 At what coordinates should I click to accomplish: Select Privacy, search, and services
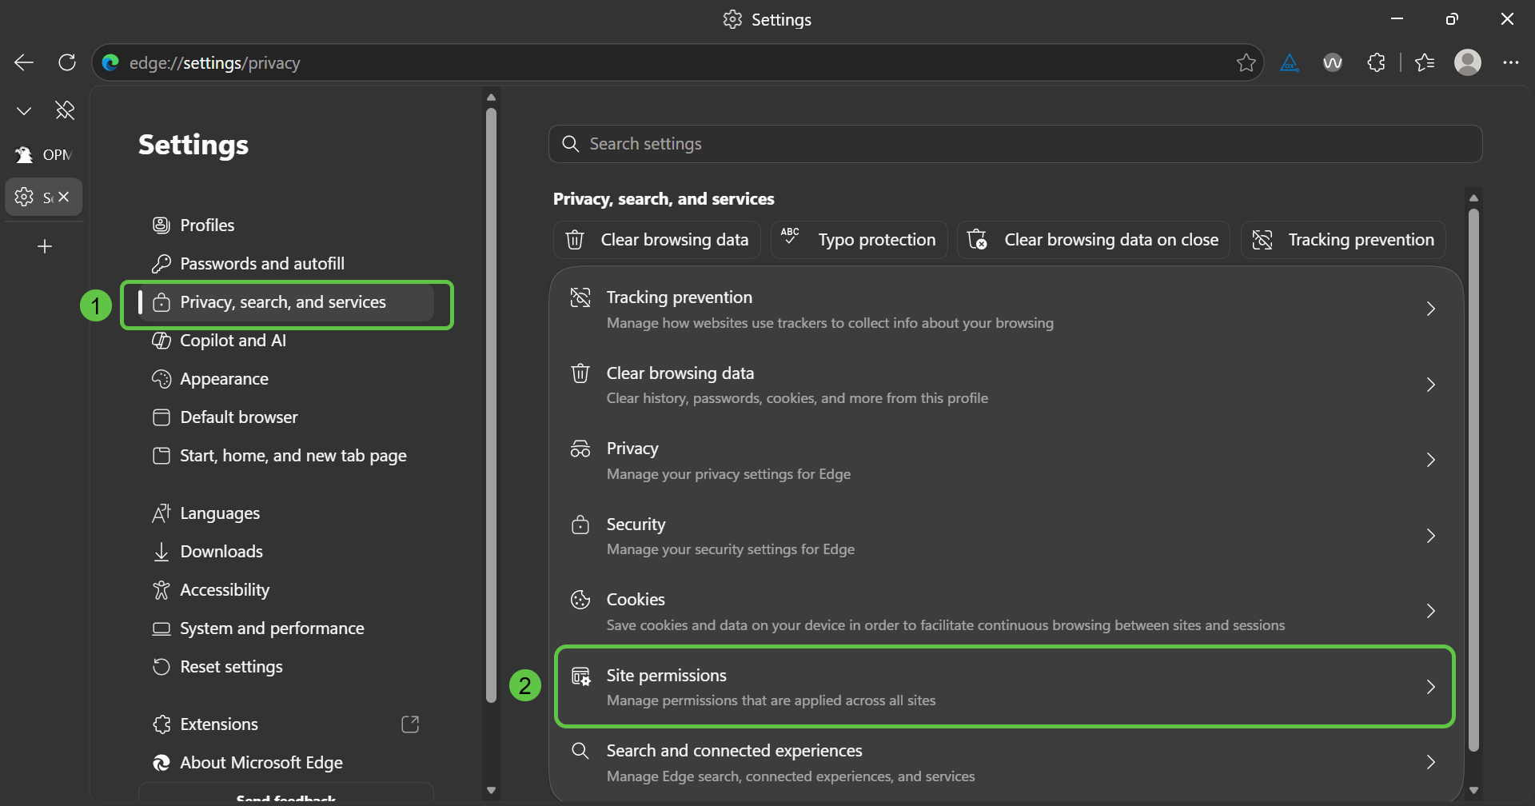point(286,302)
